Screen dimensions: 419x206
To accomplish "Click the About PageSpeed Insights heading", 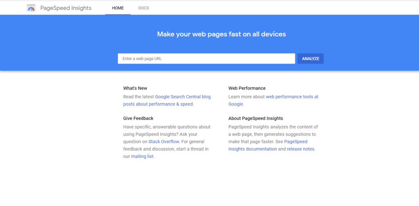I will (256, 118).
